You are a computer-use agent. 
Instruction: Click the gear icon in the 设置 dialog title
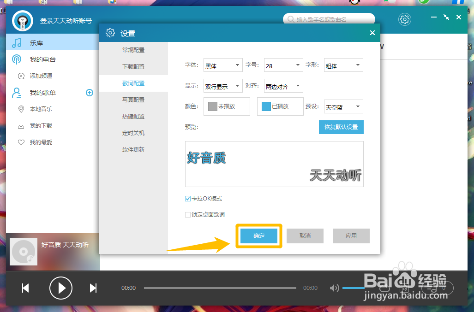110,33
